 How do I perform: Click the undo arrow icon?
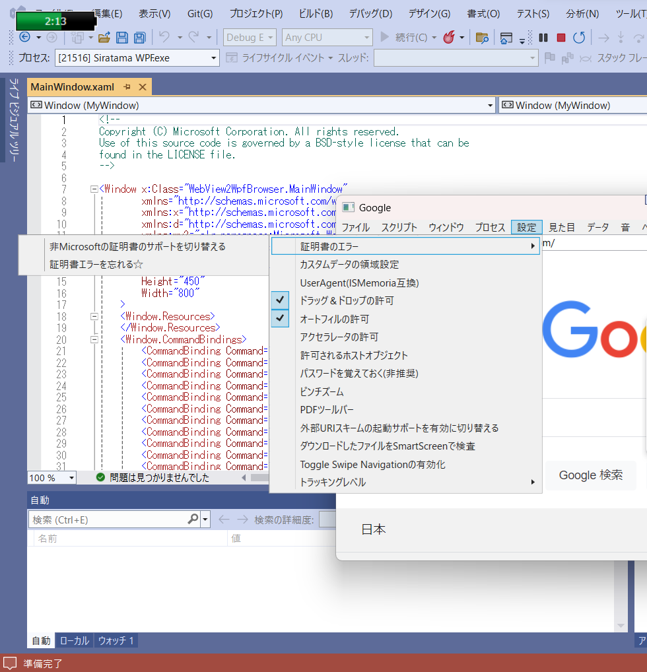[164, 37]
